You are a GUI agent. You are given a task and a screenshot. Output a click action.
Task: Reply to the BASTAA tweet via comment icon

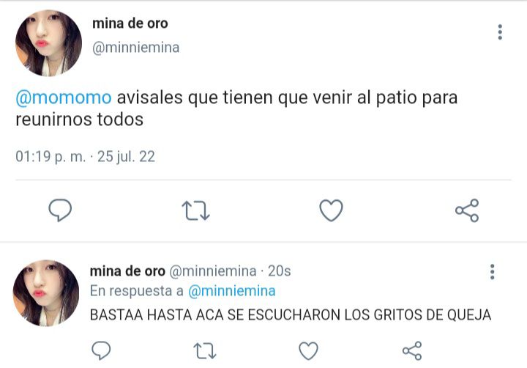click(101, 350)
